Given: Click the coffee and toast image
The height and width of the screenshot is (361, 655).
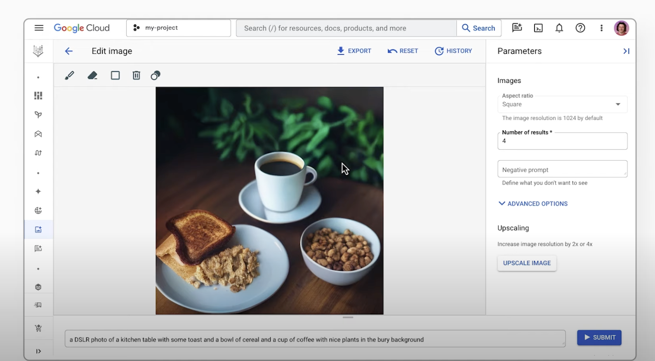Looking at the screenshot, I should coord(269,201).
